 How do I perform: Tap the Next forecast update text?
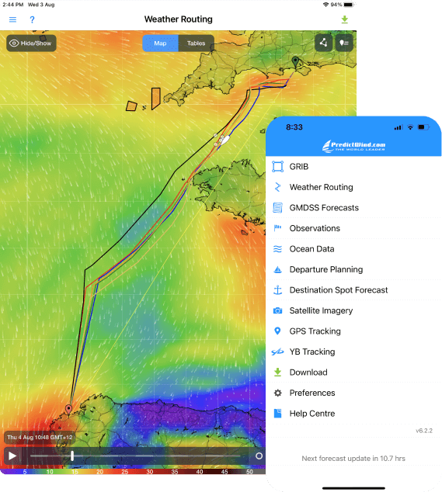click(x=353, y=459)
